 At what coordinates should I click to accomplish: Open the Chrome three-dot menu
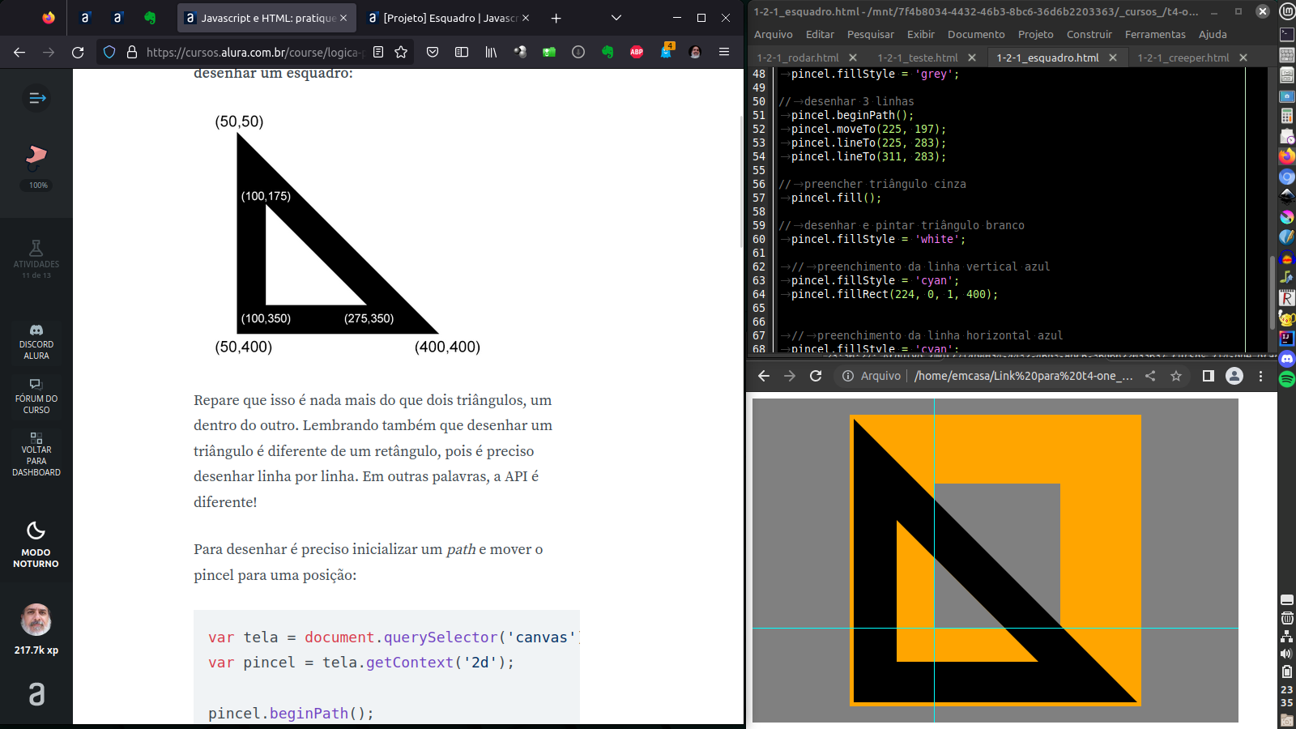1260,376
